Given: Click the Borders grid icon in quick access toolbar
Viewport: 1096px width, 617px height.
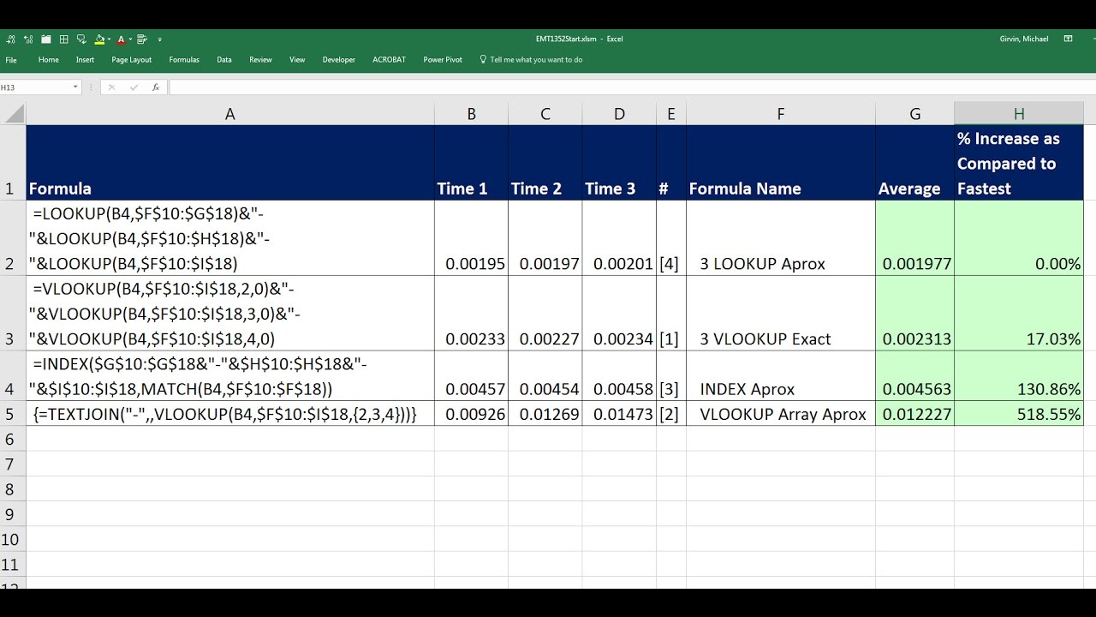Looking at the screenshot, I should [64, 39].
